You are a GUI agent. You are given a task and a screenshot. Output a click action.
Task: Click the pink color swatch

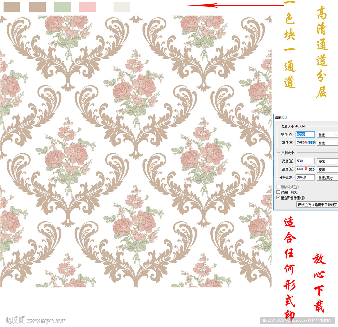click(87, 7)
